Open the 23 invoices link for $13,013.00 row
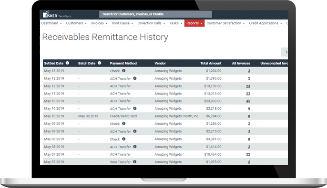Image resolution: width=327 pixels, height=188 pixels. tap(248, 94)
